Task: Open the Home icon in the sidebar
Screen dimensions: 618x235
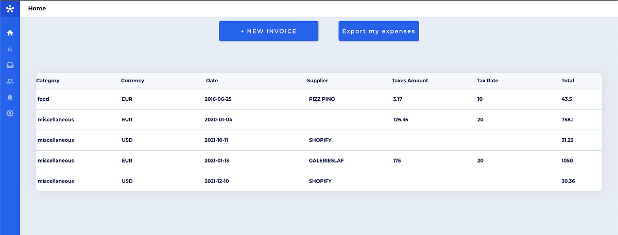Action: point(10,33)
